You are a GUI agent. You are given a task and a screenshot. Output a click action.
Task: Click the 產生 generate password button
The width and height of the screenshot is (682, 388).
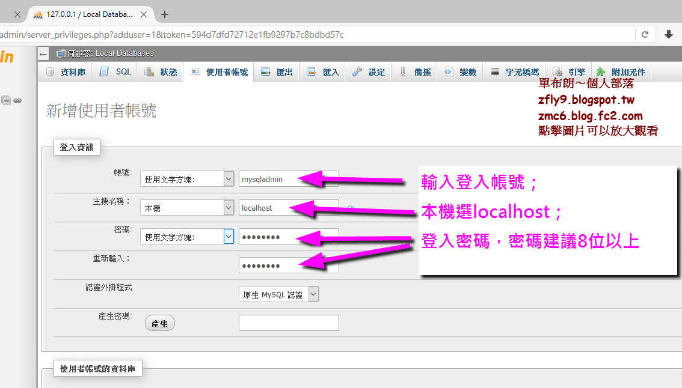(x=159, y=323)
